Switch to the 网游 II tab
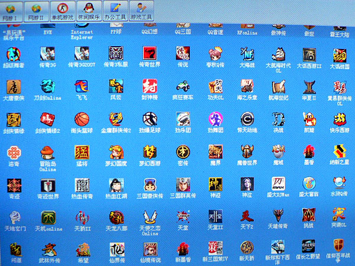This screenshot has height=266, width=355. (x=36, y=10)
